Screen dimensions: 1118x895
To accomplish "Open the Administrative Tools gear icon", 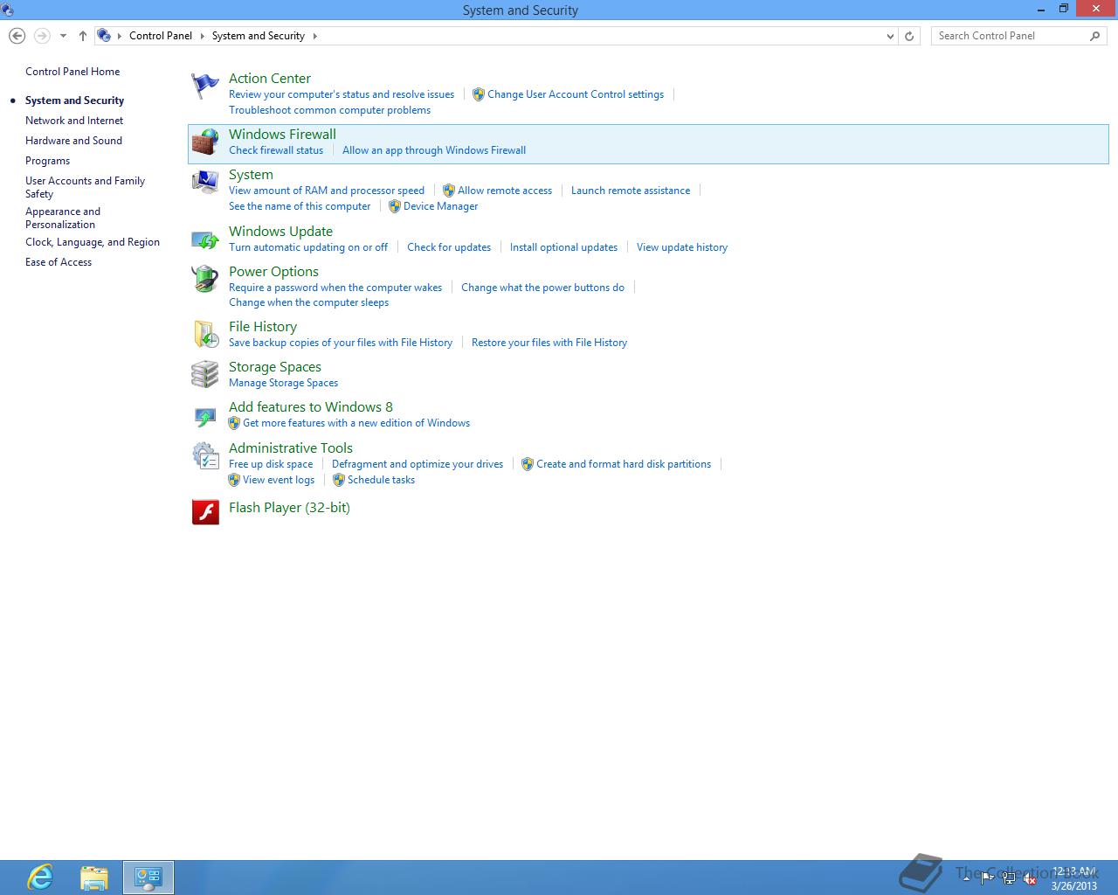I will click(205, 456).
